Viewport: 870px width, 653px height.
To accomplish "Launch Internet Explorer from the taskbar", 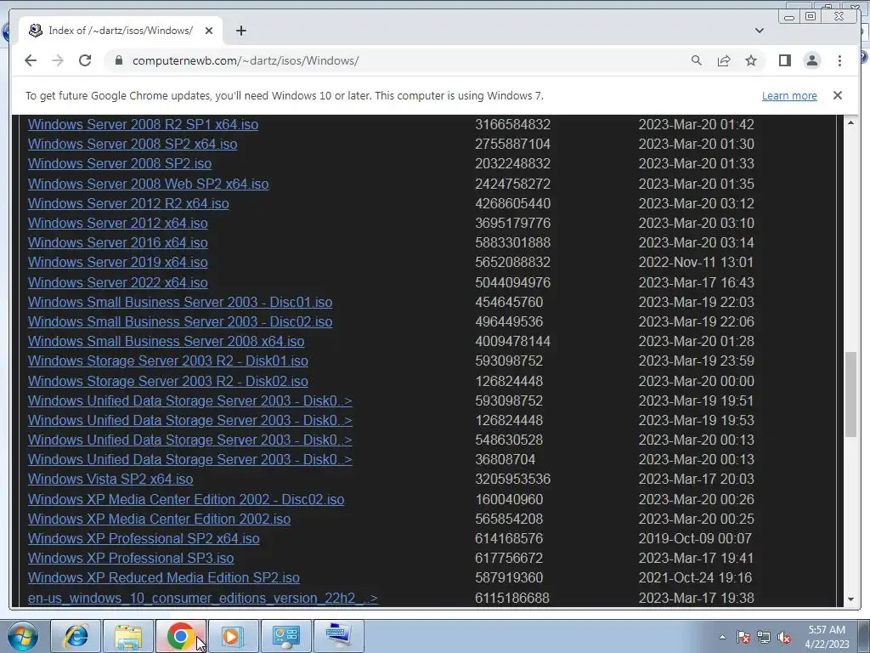I will tap(76, 636).
